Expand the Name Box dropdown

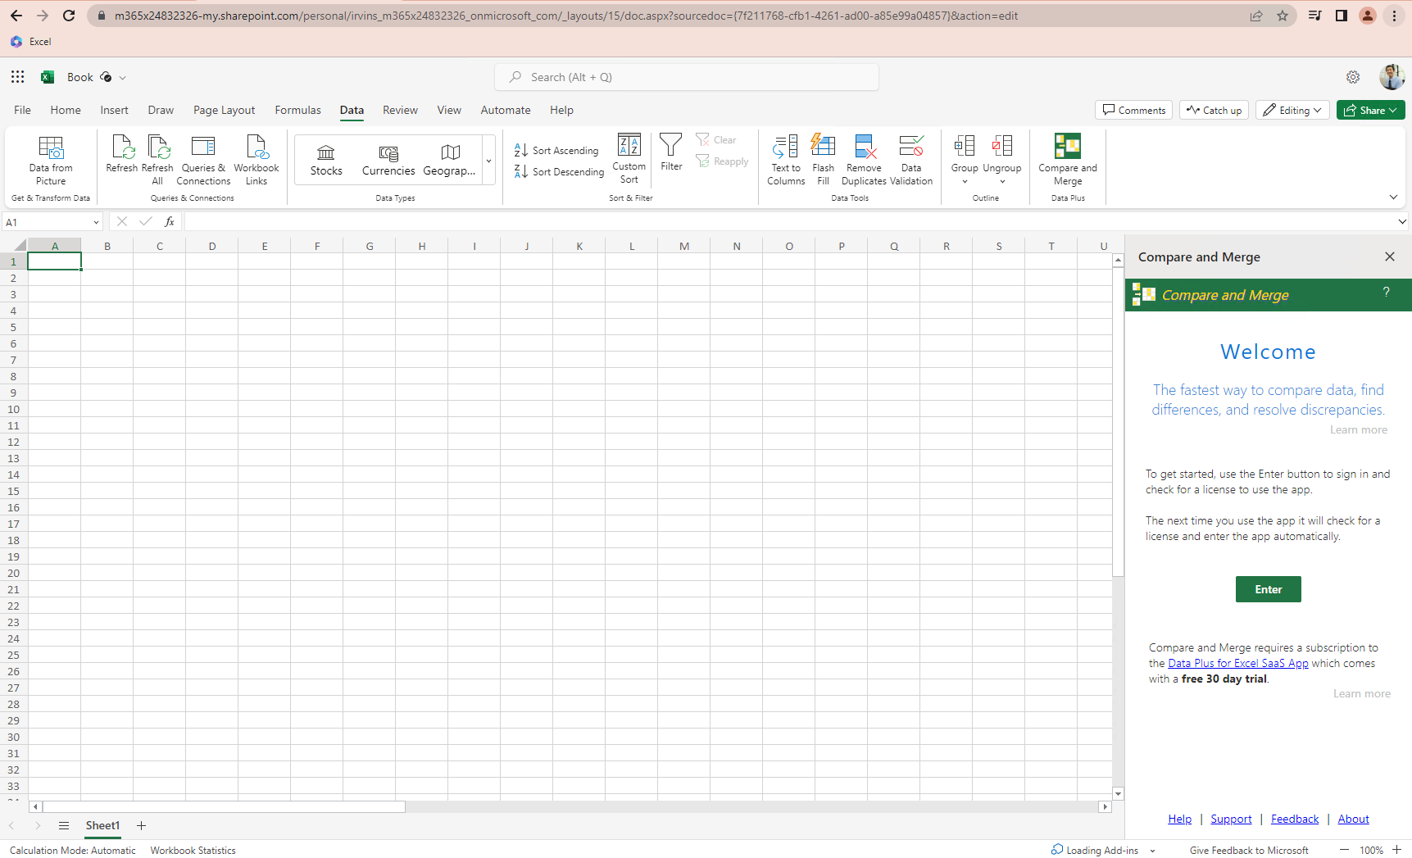[x=96, y=222]
